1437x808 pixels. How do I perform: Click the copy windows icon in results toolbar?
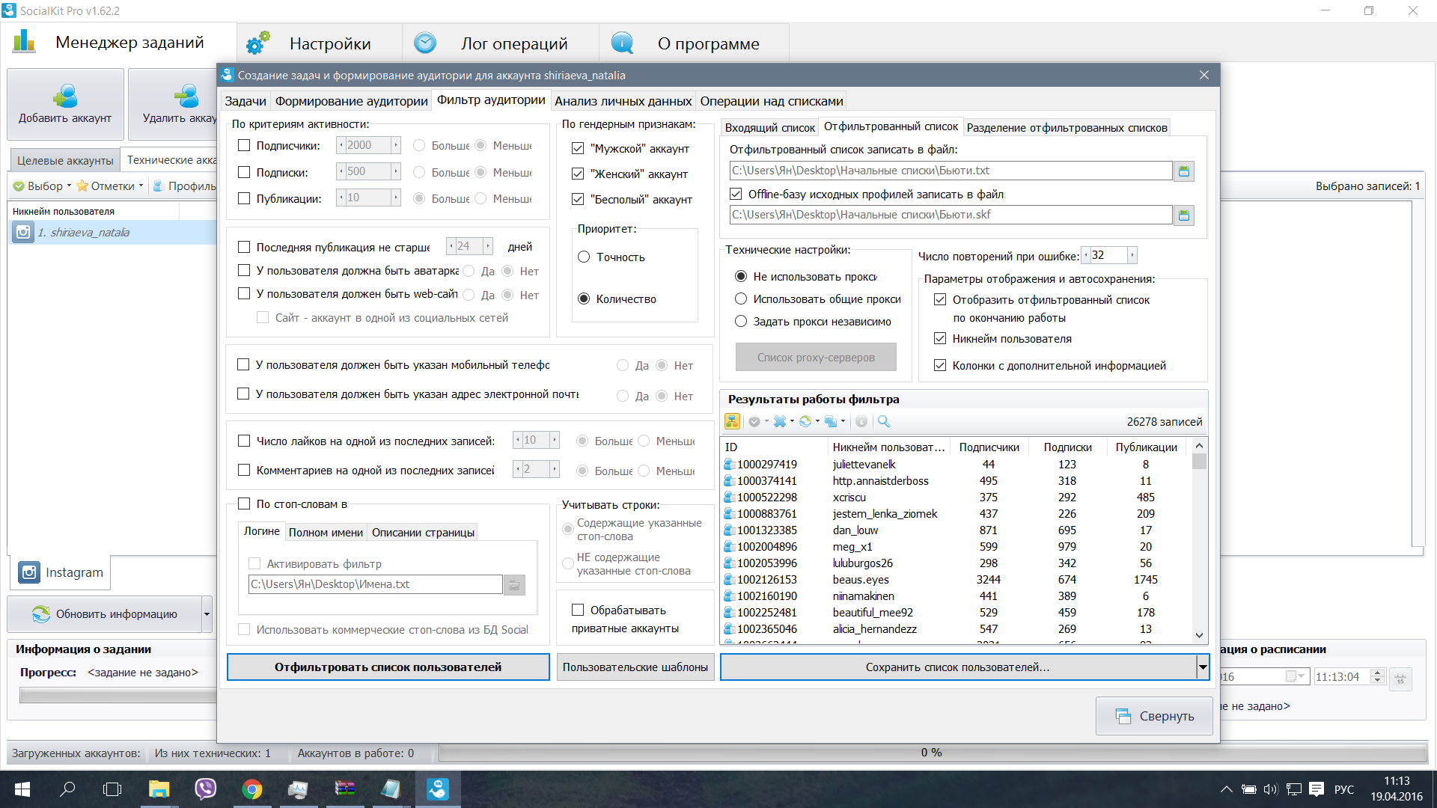[831, 422]
